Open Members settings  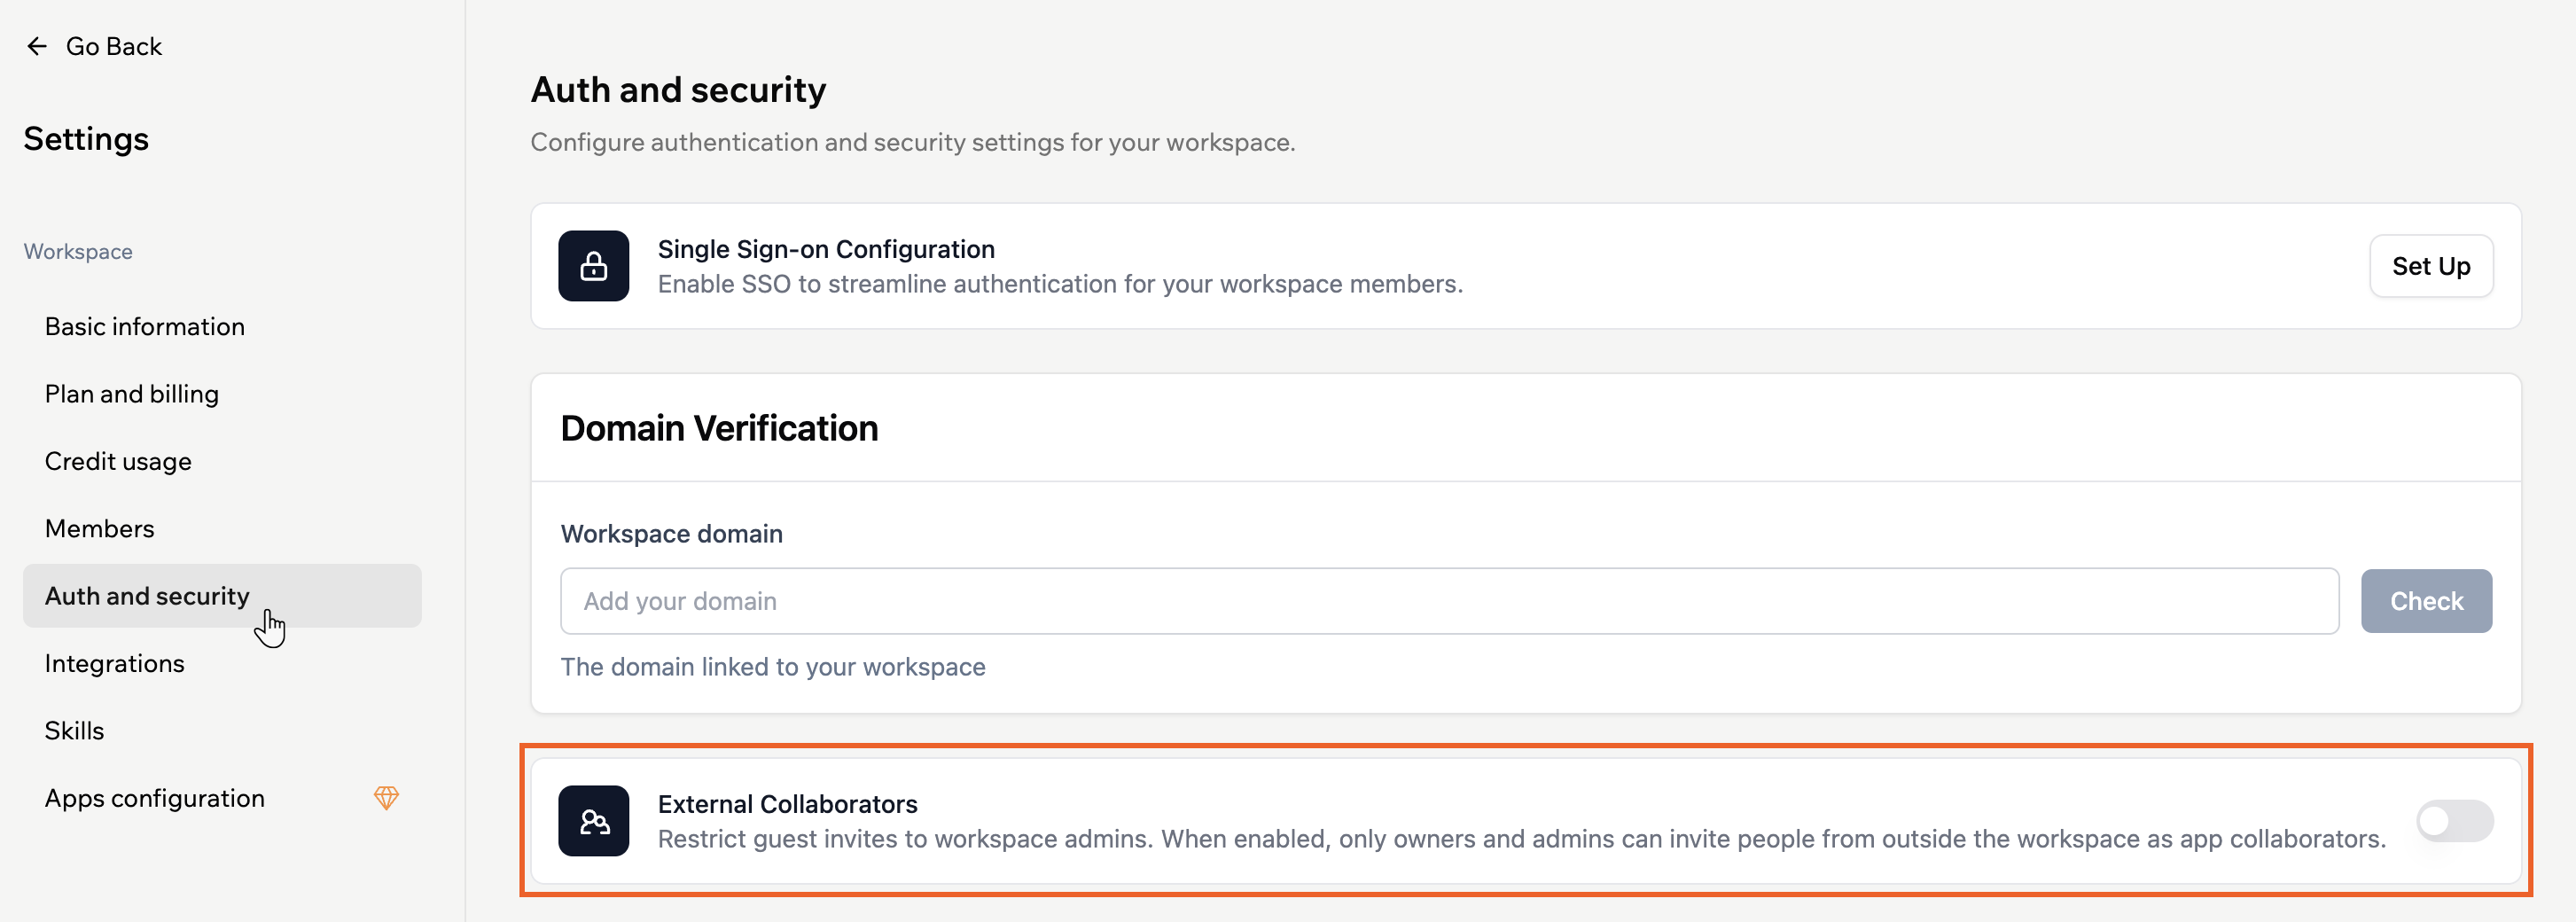[x=222, y=528]
